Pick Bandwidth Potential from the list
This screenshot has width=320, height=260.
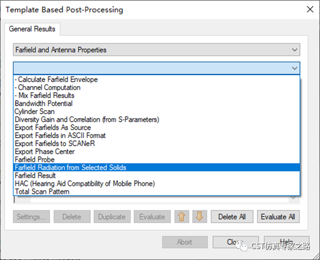156,103
